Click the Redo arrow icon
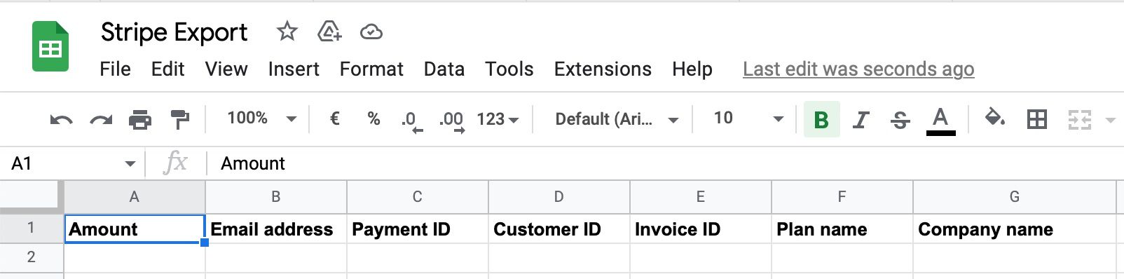This screenshot has height=279, width=1124. [101, 120]
